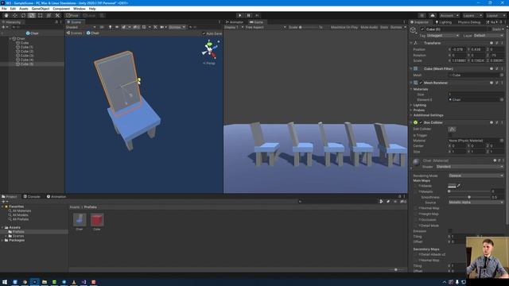
Task: Toggle the Is Trigger checkbox
Action: [x=450, y=135]
